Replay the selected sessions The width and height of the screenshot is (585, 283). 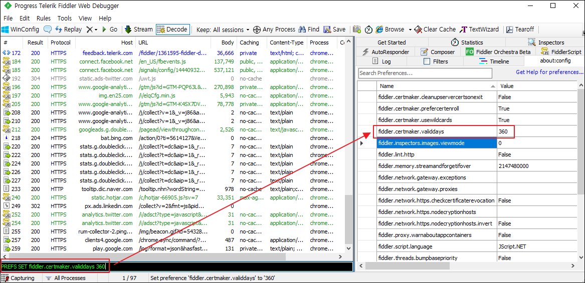tap(68, 29)
